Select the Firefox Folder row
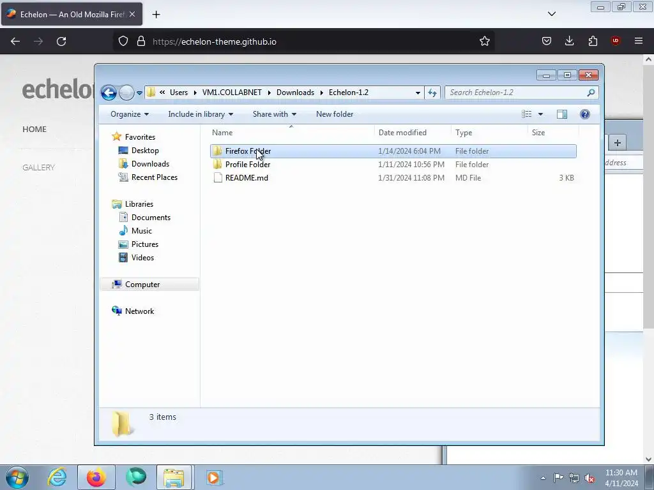Viewport: 654px width, 490px height. point(393,151)
